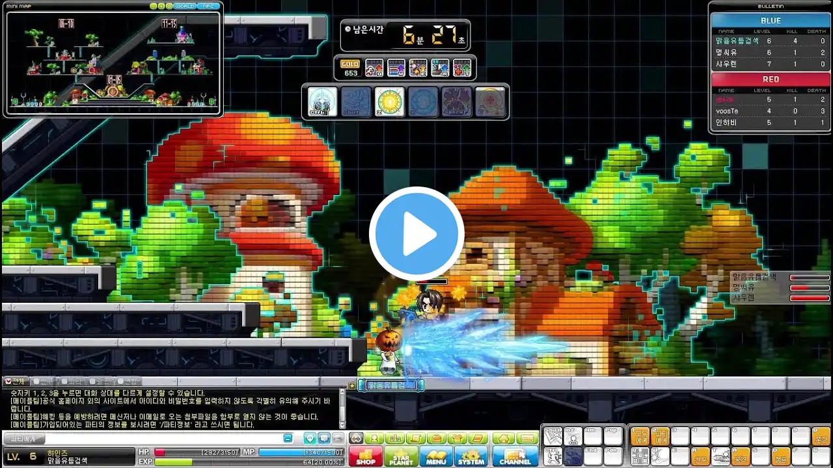Select the 전체 chat tab
833x468 pixels.
pyautogui.click(x=15, y=381)
